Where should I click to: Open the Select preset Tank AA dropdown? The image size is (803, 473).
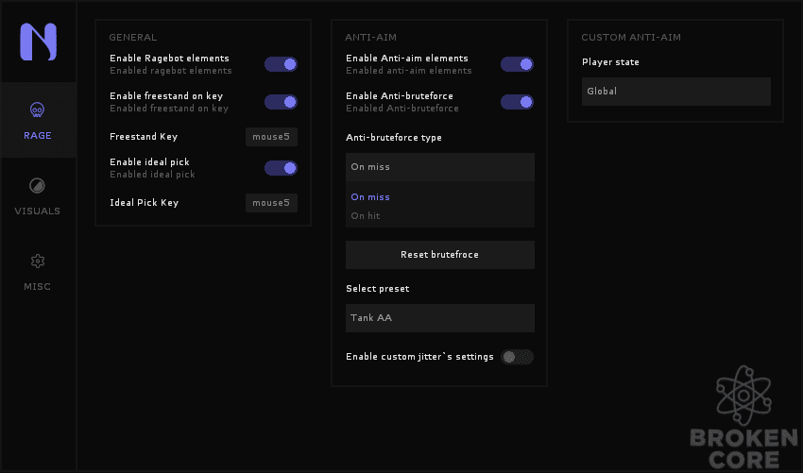(x=440, y=318)
